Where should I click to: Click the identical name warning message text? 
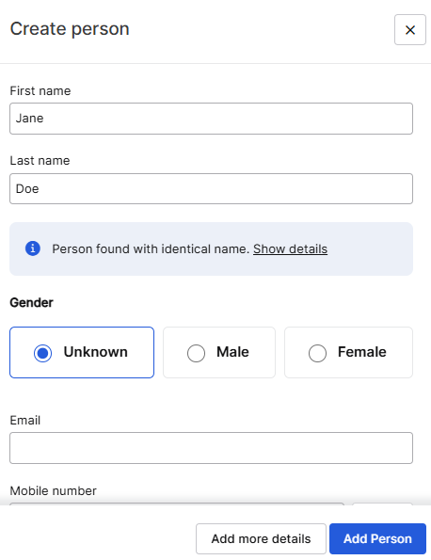(x=151, y=248)
